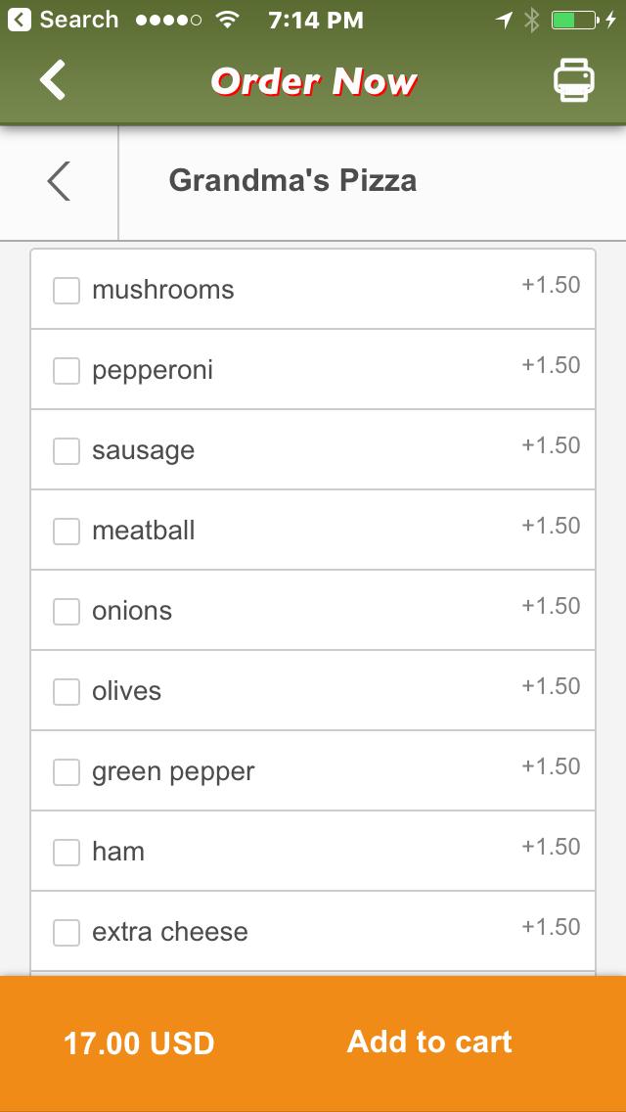The height and width of the screenshot is (1112, 626).
Task: Enable the extra cheese checkbox
Action: click(x=66, y=933)
